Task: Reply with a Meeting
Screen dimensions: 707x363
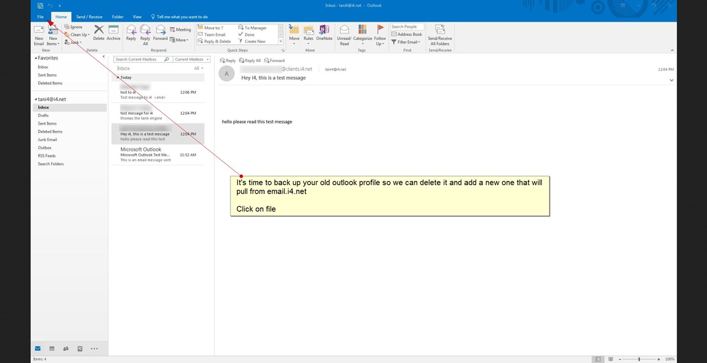Action: click(181, 30)
